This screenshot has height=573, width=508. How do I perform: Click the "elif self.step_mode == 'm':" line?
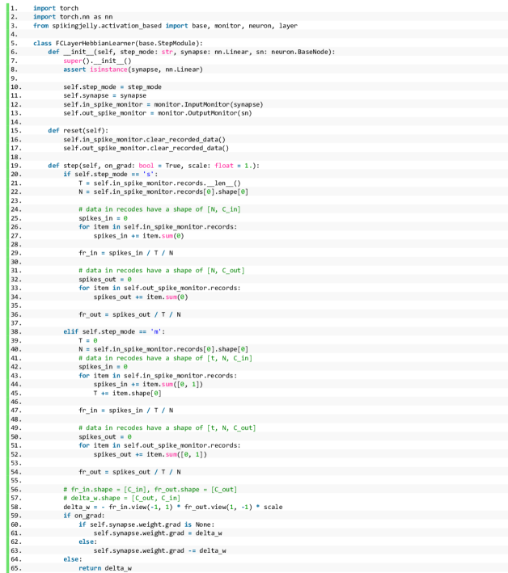113,331
